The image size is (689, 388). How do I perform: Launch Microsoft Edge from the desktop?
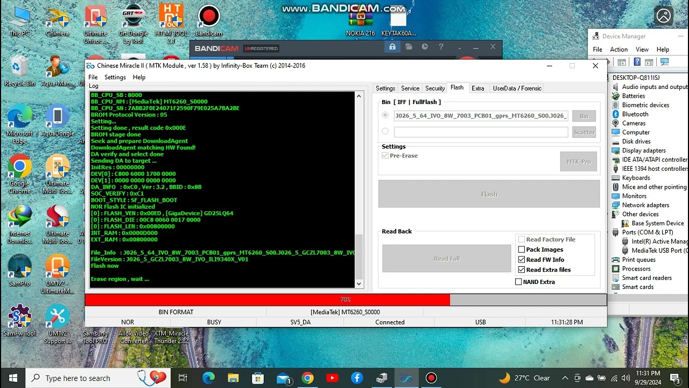click(19, 125)
